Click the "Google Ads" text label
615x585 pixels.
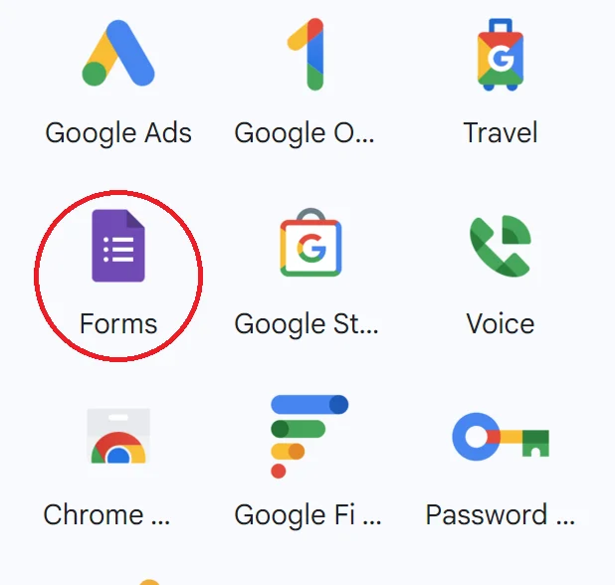click(x=118, y=133)
